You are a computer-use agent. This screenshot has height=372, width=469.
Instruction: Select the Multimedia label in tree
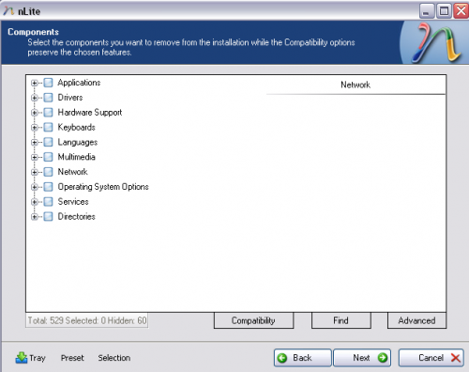[77, 157]
